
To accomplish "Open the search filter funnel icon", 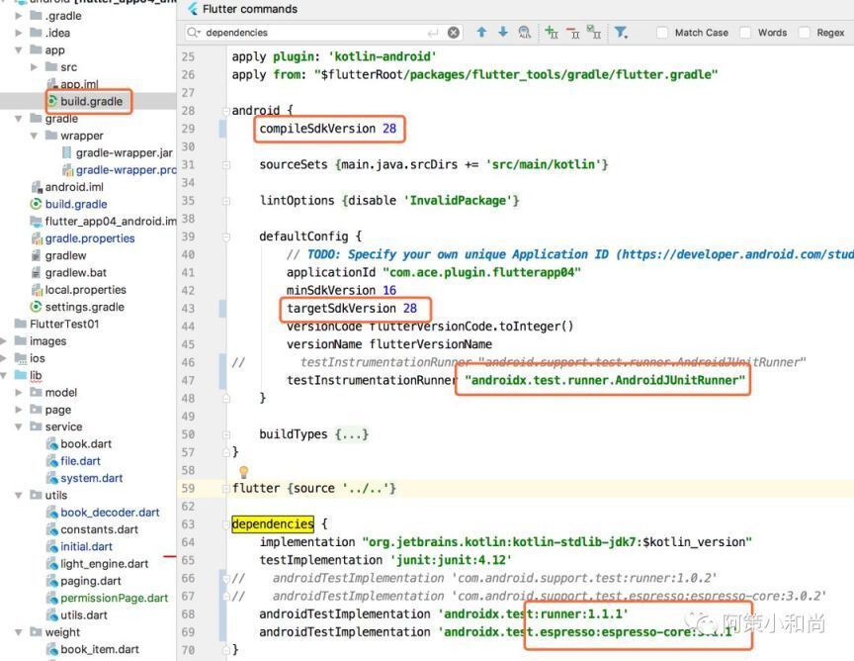I will [x=621, y=33].
